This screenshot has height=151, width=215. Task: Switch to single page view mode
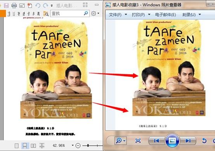(16, 146)
